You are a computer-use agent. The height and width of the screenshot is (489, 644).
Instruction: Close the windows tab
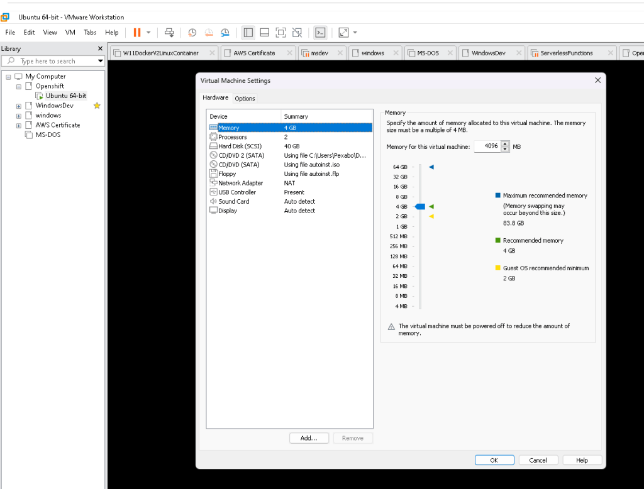click(396, 53)
